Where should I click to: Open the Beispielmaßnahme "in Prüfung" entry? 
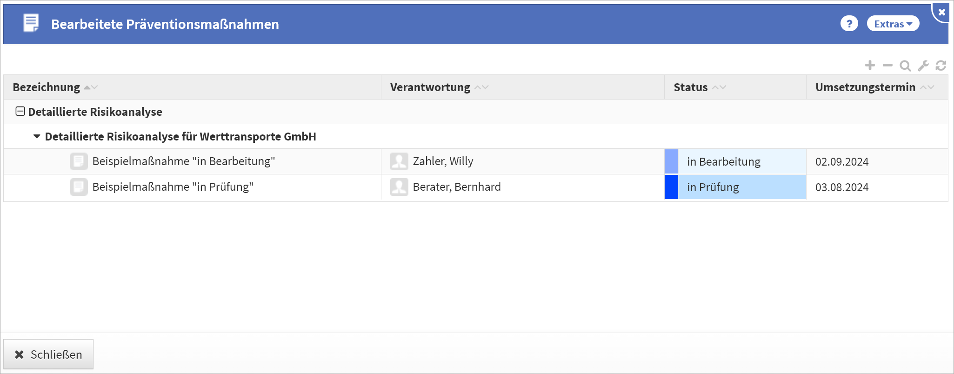pyautogui.click(x=173, y=187)
